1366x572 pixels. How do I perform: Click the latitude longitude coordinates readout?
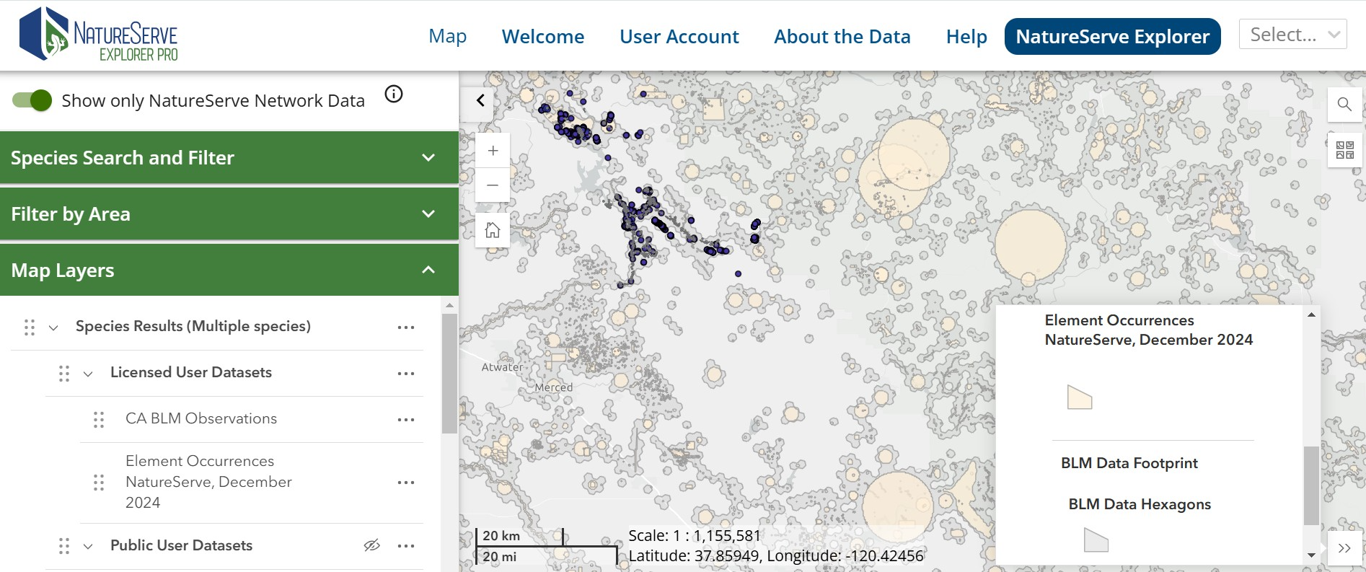[x=776, y=556]
